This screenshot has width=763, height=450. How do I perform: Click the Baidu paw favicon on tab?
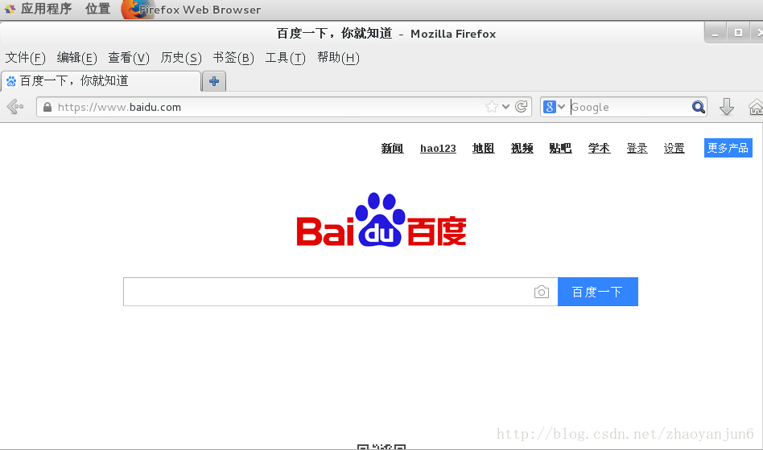11,80
